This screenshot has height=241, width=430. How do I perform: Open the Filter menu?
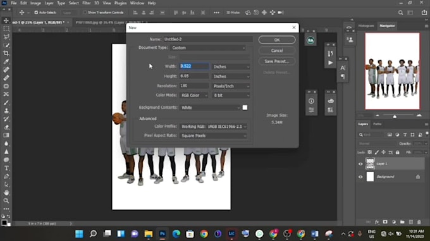87,3
